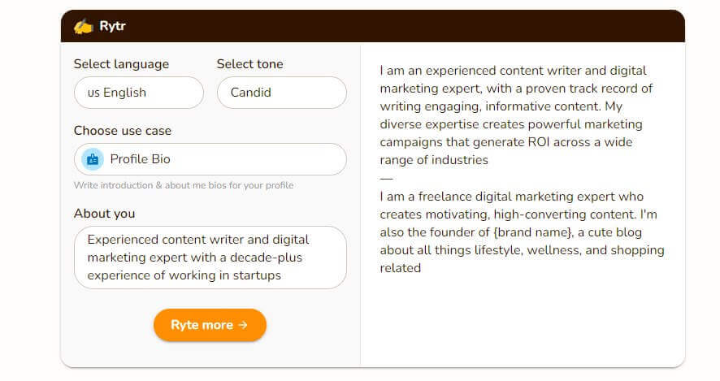Open the Select tone dropdown showing Candid
The height and width of the screenshot is (381, 720).
(x=282, y=93)
